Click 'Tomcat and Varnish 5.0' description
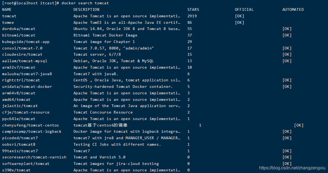 point(100,157)
